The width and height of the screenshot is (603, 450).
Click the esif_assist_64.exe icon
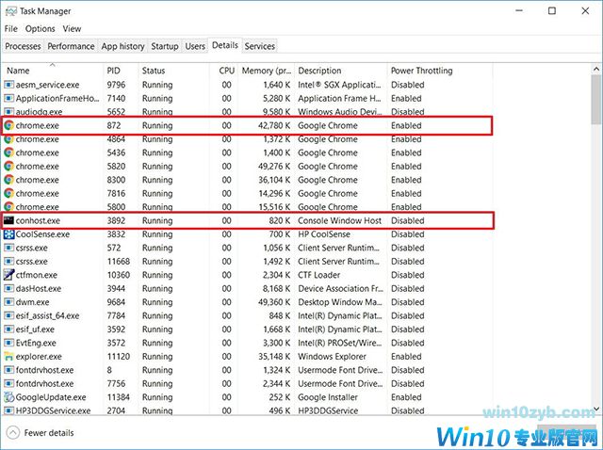pyautogui.click(x=8, y=315)
